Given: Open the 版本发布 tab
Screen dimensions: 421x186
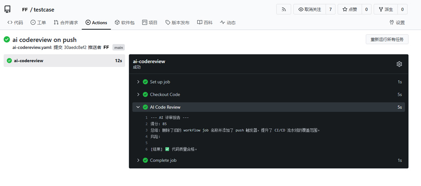Looking at the screenshot, I should pyautogui.click(x=178, y=23).
